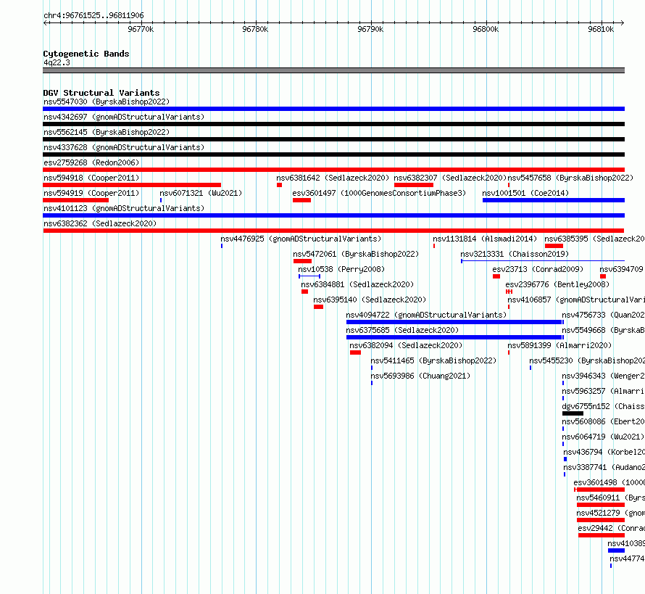Click the Cytogenetic Bands track title
This screenshot has width=645, height=594.
pyautogui.click(x=86, y=54)
